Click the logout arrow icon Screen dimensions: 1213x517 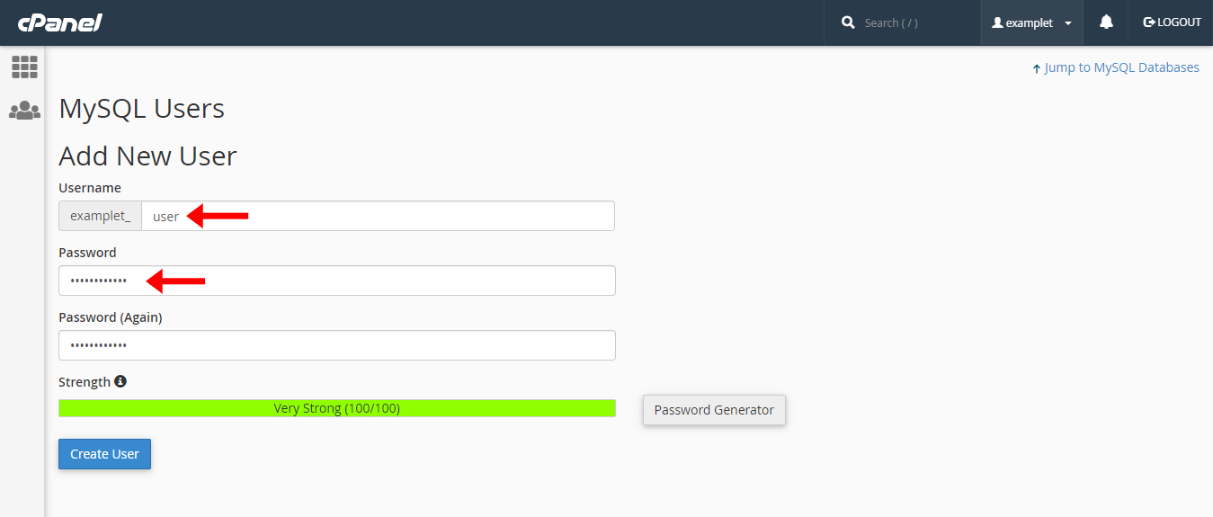tap(1148, 22)
